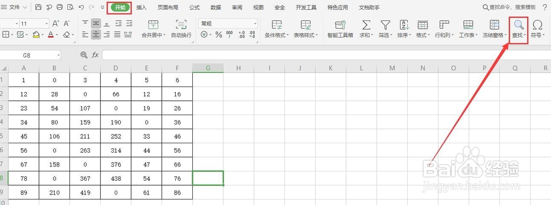Switch to the 开发工具 tab
Viewport: 551px width, 205px height.
pyautogui.click(x=306, y=7)
